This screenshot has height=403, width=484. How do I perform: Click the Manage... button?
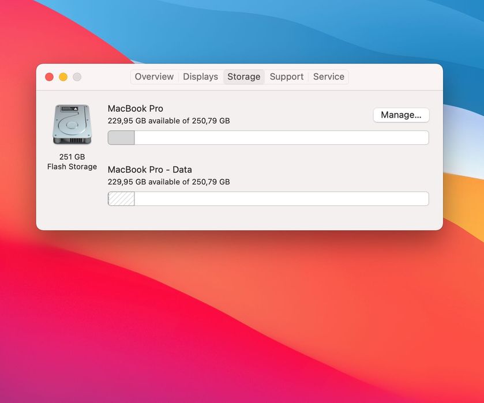click(x=401, y=115)
